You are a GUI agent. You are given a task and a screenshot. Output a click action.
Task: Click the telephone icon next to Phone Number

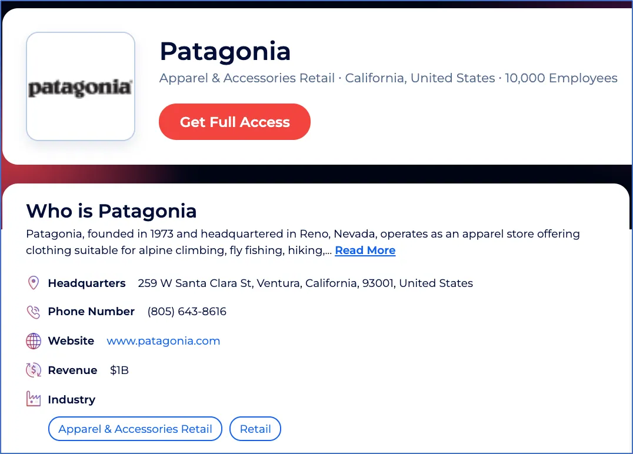(34, 311)
